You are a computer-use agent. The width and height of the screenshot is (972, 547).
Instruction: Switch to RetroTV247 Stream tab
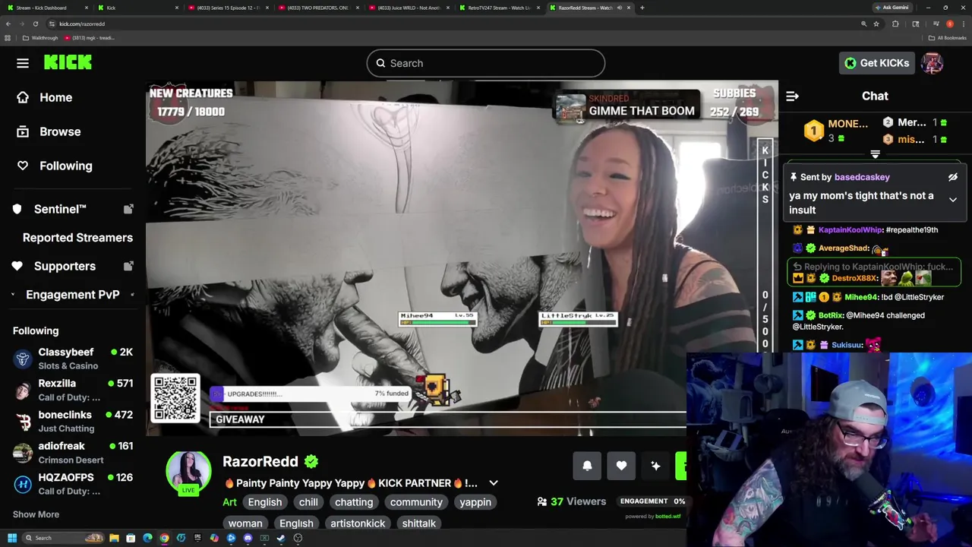500,8
